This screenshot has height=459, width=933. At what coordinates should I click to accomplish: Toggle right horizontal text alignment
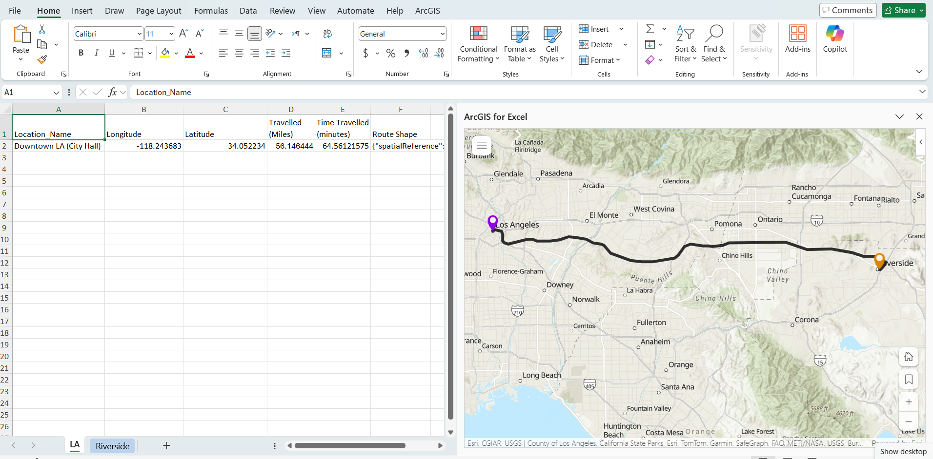point(255,53)
